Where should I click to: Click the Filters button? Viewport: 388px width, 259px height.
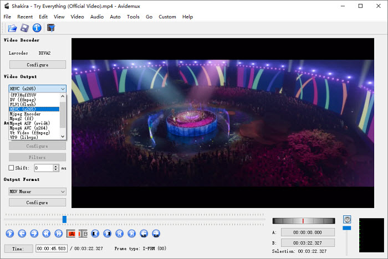click(37, 157)
